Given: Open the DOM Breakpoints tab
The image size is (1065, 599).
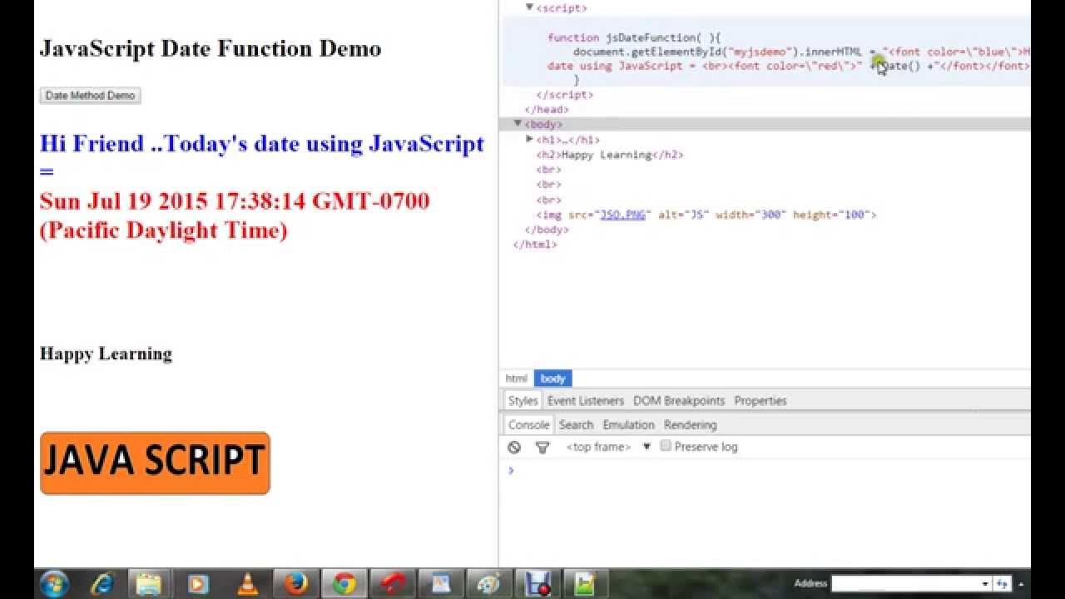Looking at the screenshot, I should click(x=679, y=400).
